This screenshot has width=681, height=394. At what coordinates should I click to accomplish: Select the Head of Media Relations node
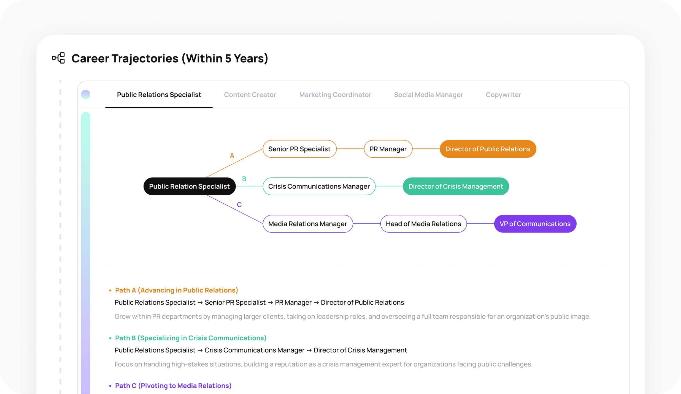click(x=423, y=224)
